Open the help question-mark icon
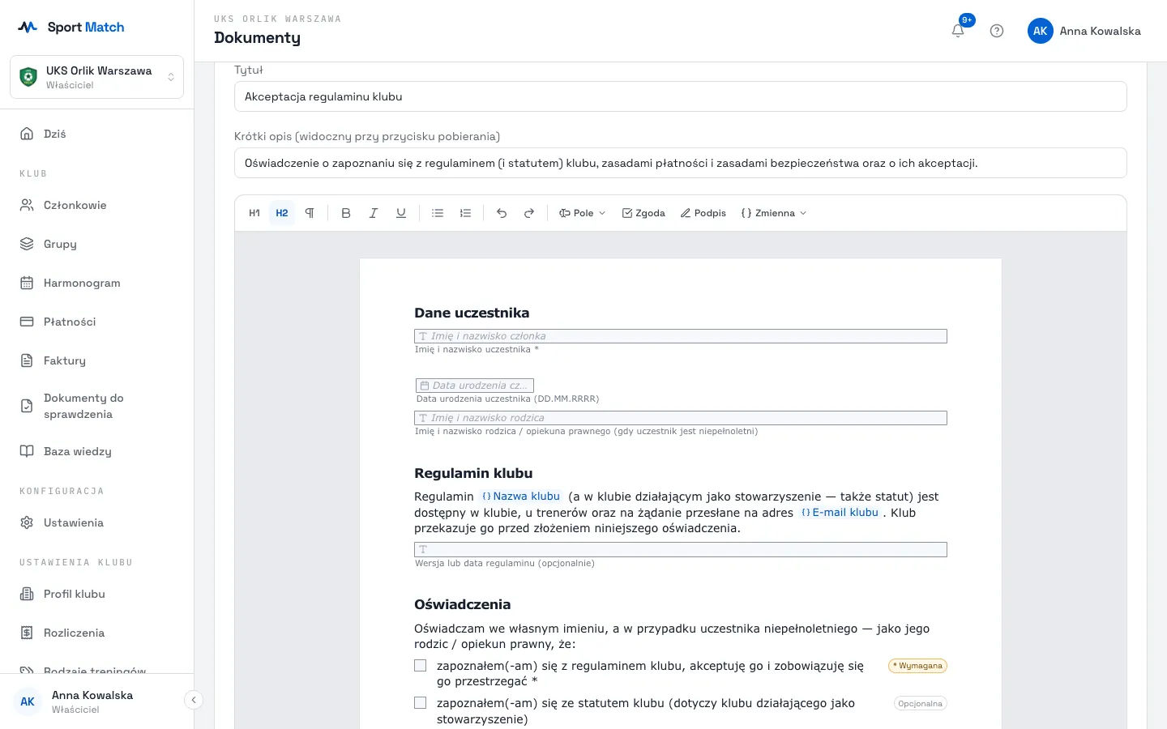This screenshot has width=1167, height=729. click(997, 31)
